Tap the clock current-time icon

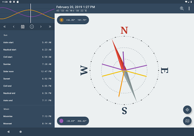tap(32, 26)
